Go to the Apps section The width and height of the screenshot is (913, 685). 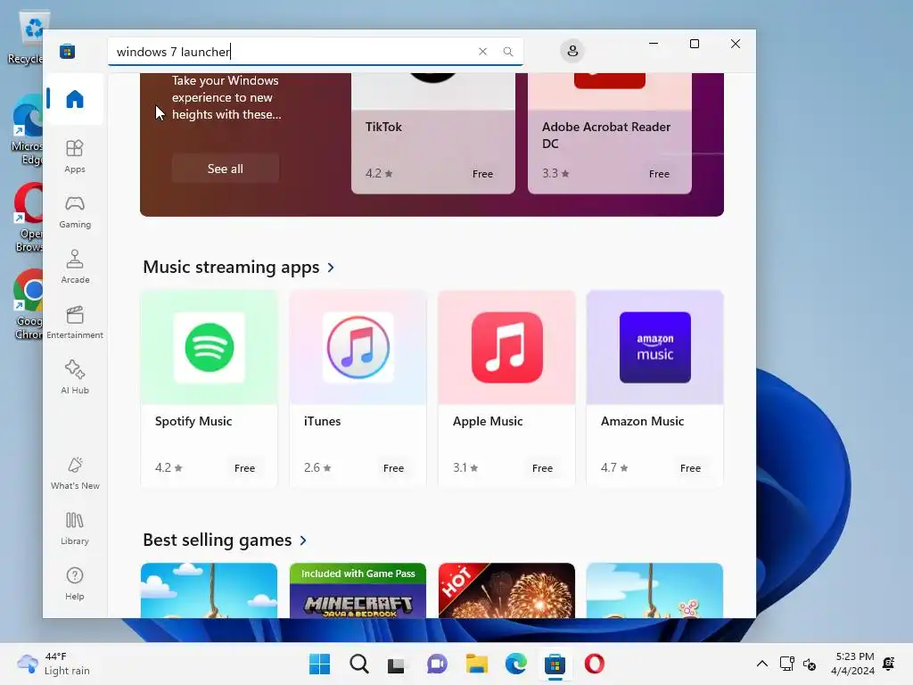pyautogui.click(x=75, y=156)
